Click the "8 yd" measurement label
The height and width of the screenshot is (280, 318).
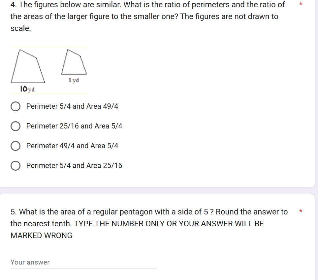(x=73, y=80)
